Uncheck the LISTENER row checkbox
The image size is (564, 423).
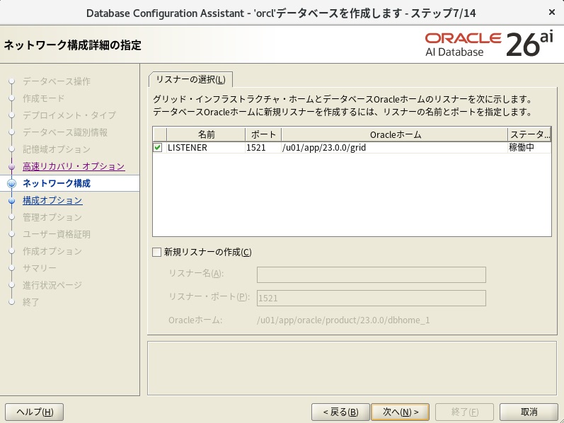tap(158, 147)
